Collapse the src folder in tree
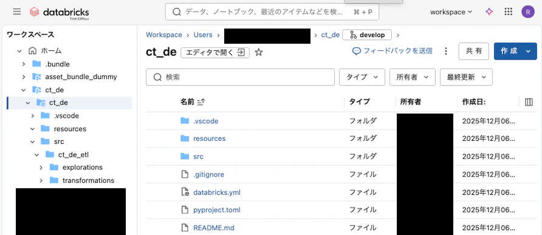Image resolution: width=542 pixels, height=235 pixels. pyautogui.click(x=32, y=141)
